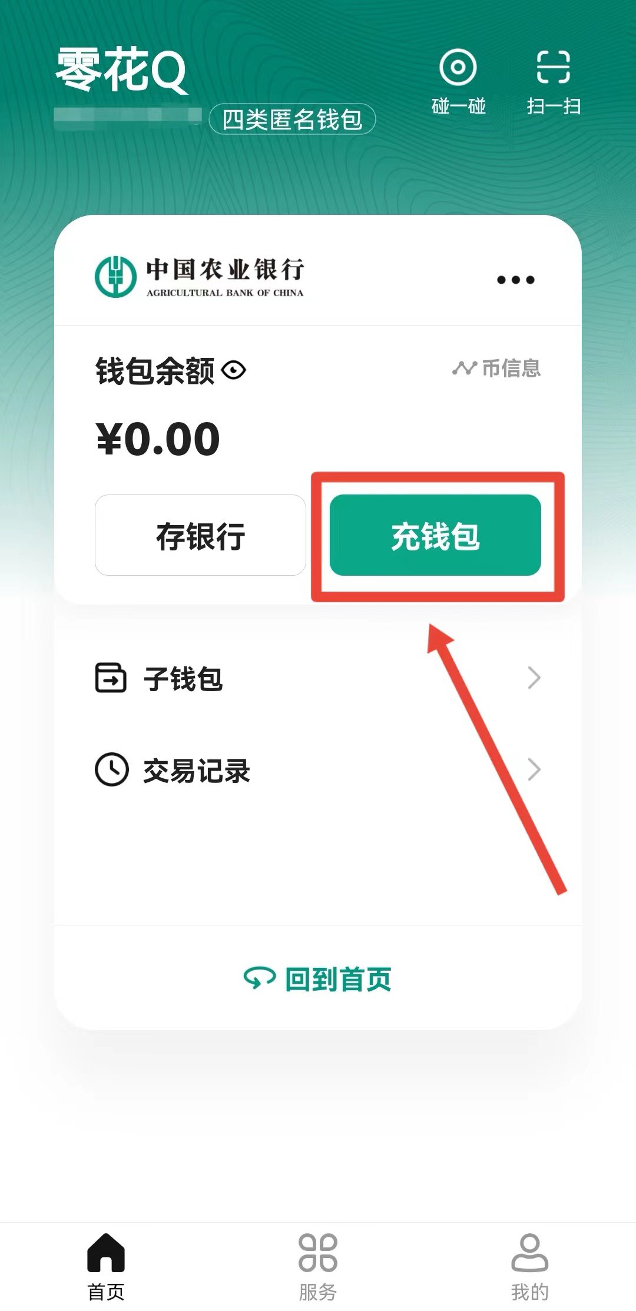
Task: Open the three-dot card options menu
Action: [515, 280]
